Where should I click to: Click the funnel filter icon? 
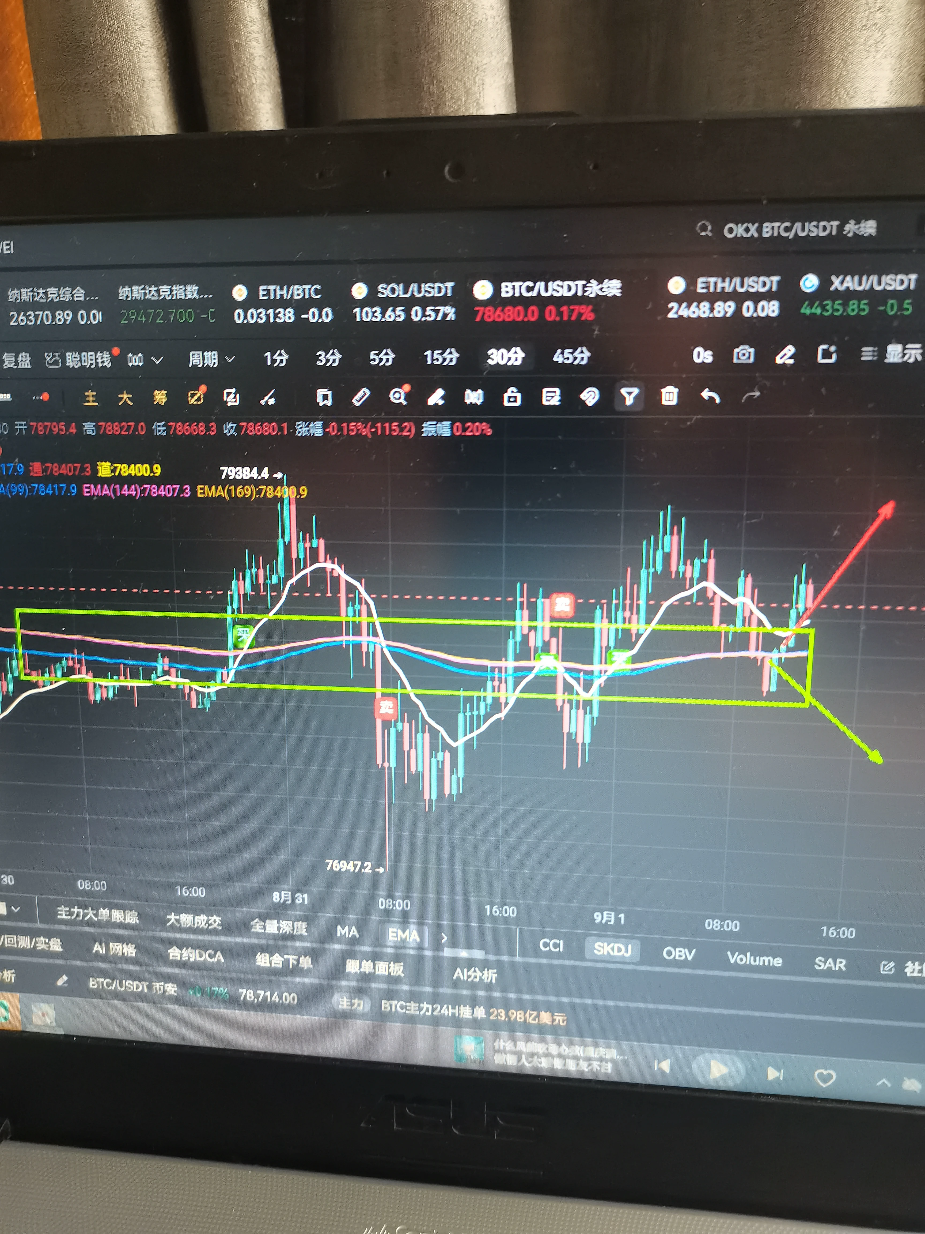[x=630, y=397]
